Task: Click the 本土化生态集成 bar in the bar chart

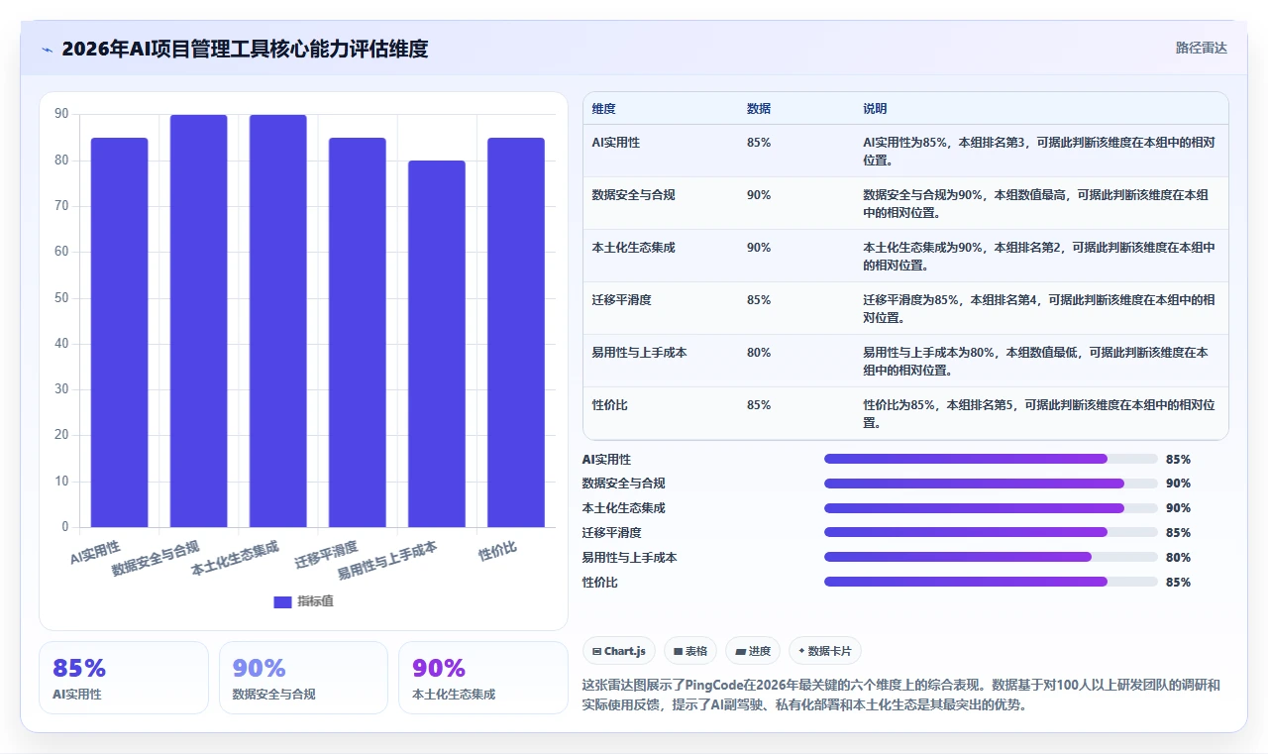Action: tap(278, 321)
